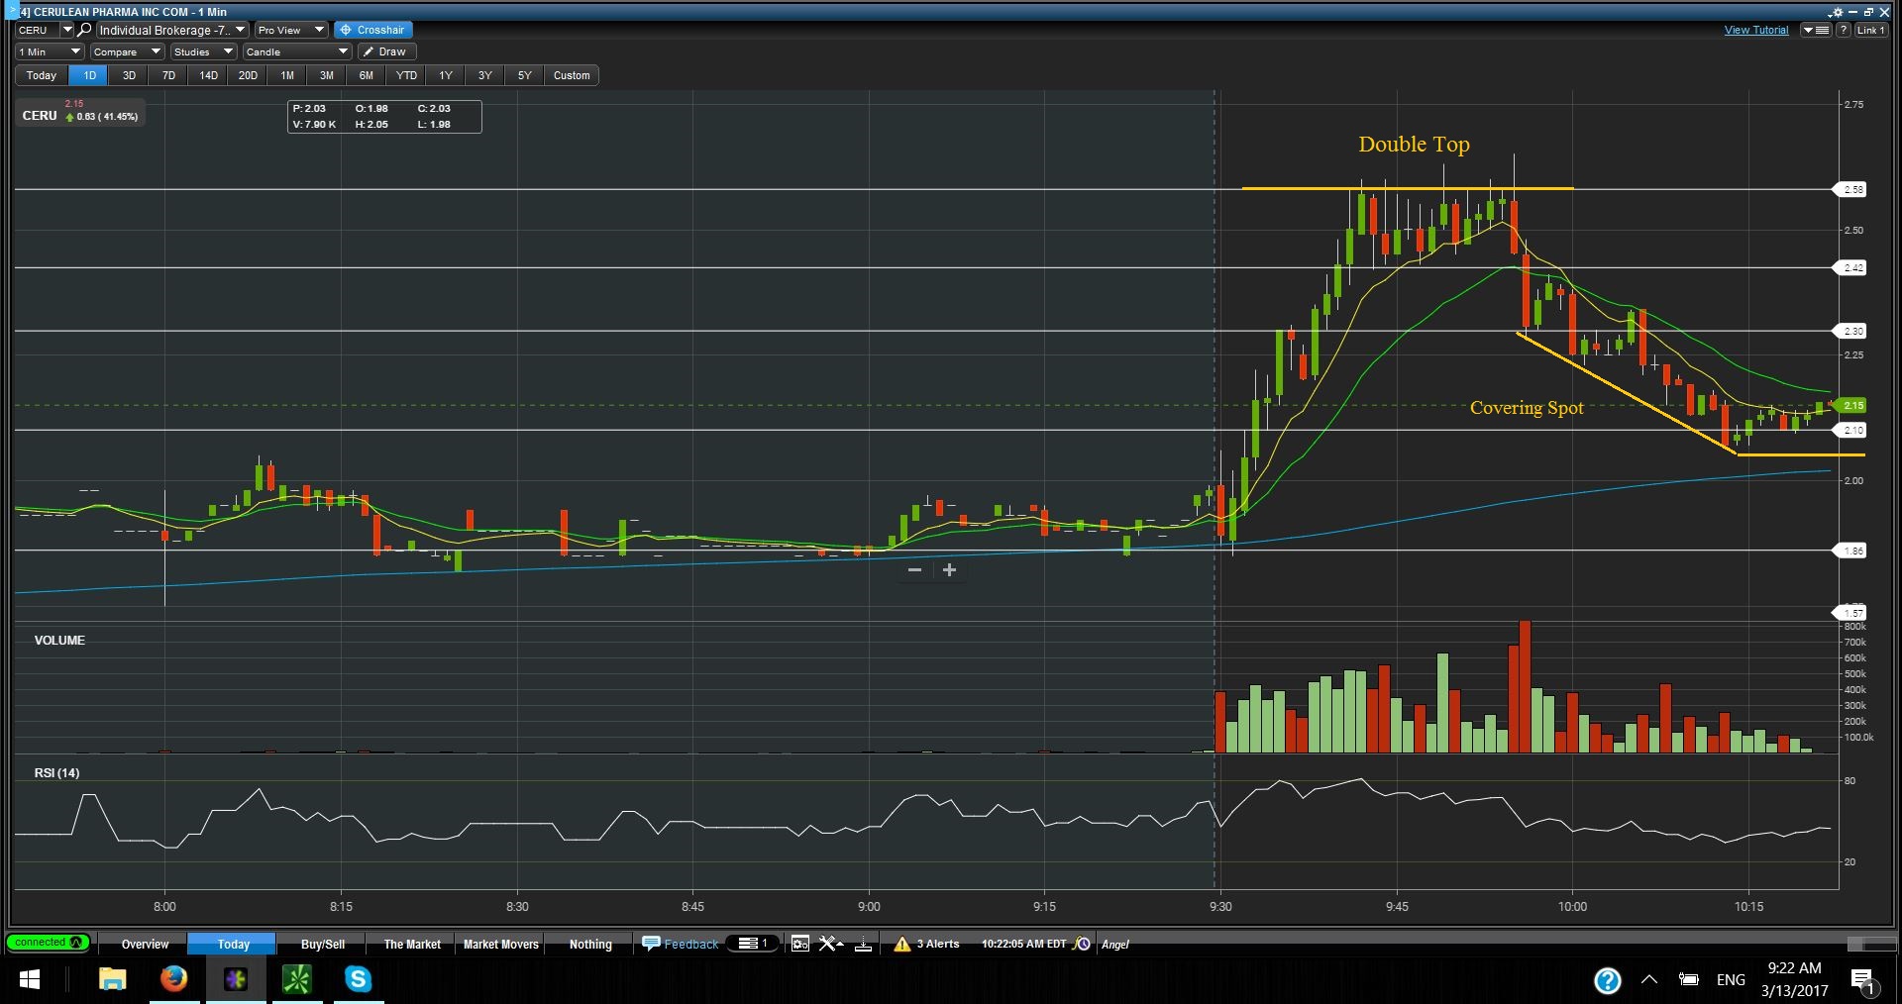Viewport: 1902px width, 1004px height.
Task: Switch to the Market Movers tab
Action: 500,944
